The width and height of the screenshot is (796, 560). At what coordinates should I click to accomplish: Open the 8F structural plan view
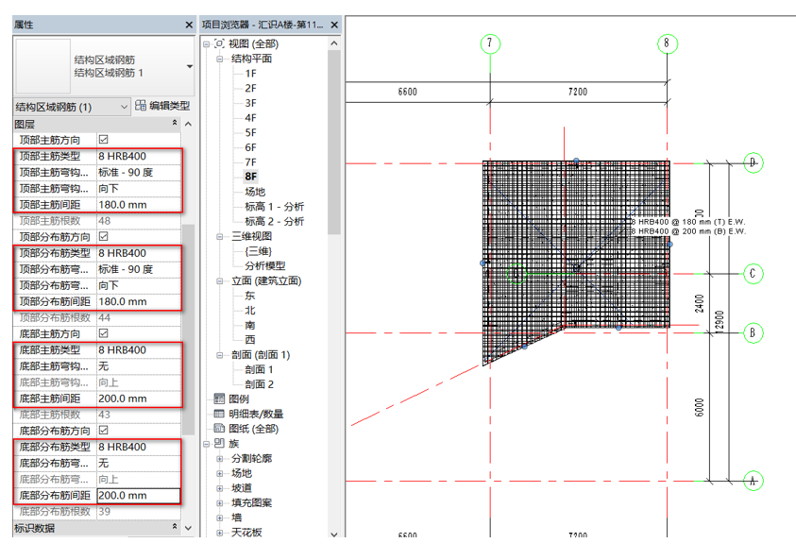coord(250,177)
